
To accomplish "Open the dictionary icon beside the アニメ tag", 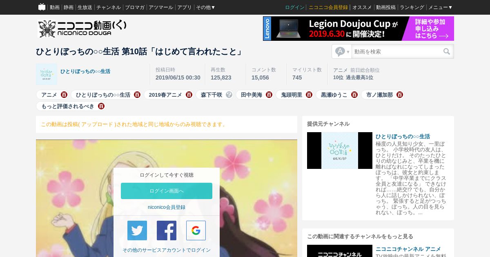I will coord(64,95).
